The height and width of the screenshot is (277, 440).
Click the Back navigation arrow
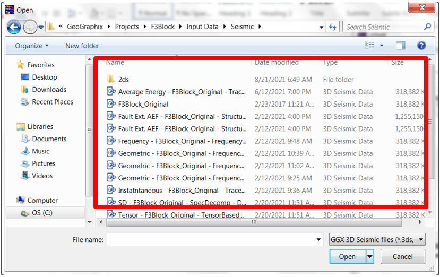tap(14, 27)
